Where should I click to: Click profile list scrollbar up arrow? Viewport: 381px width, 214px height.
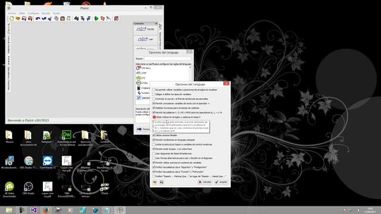point(190,67)
